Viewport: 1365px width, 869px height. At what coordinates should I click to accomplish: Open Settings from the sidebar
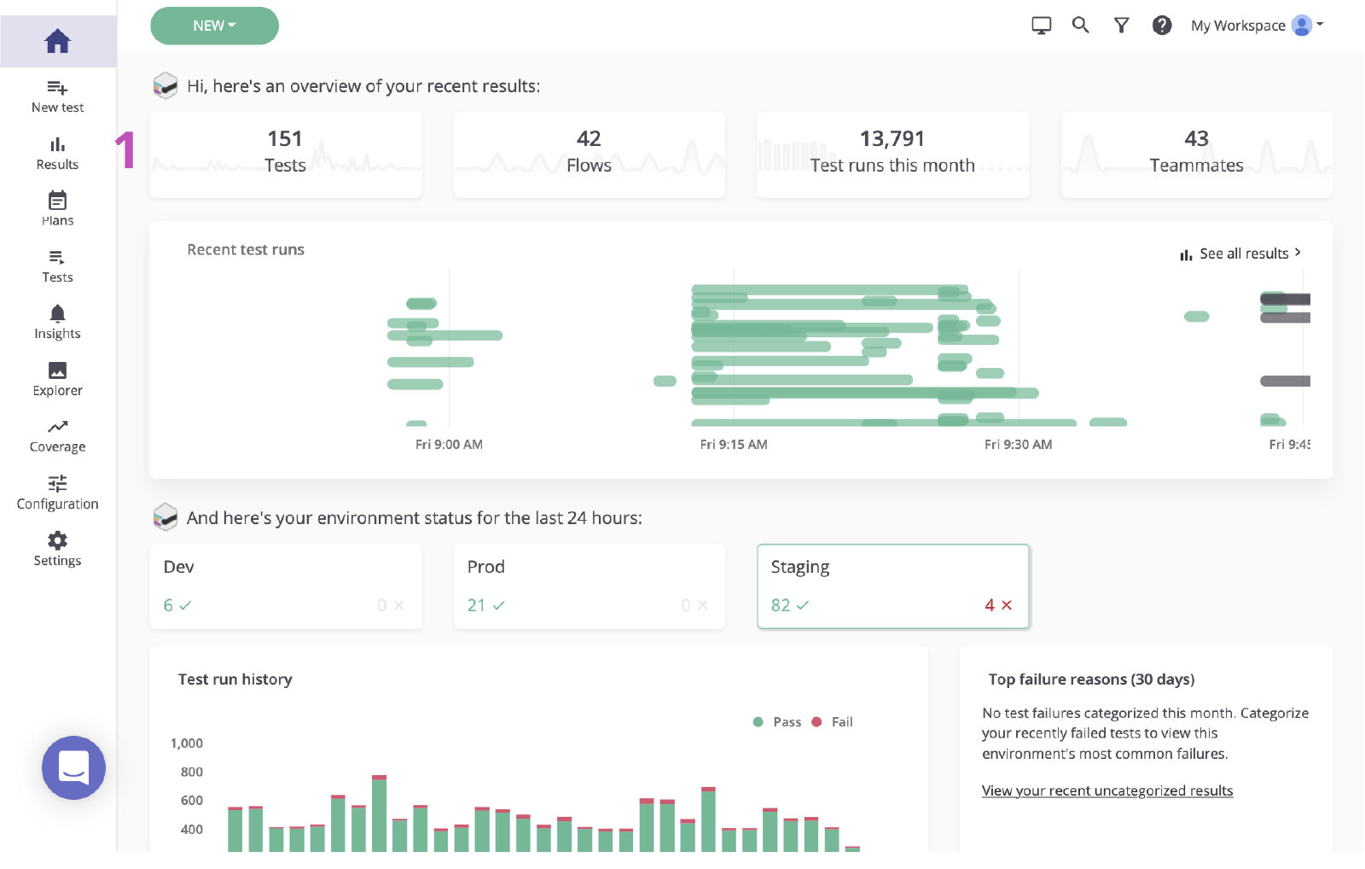(56, 549)
